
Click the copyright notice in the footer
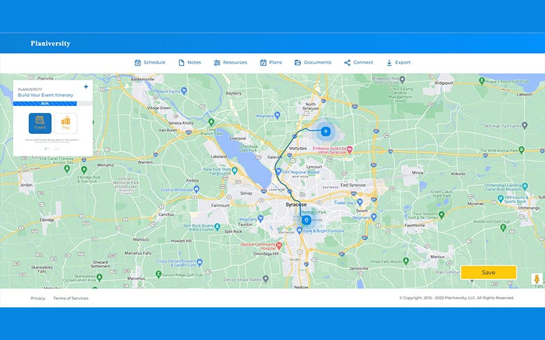456,298
